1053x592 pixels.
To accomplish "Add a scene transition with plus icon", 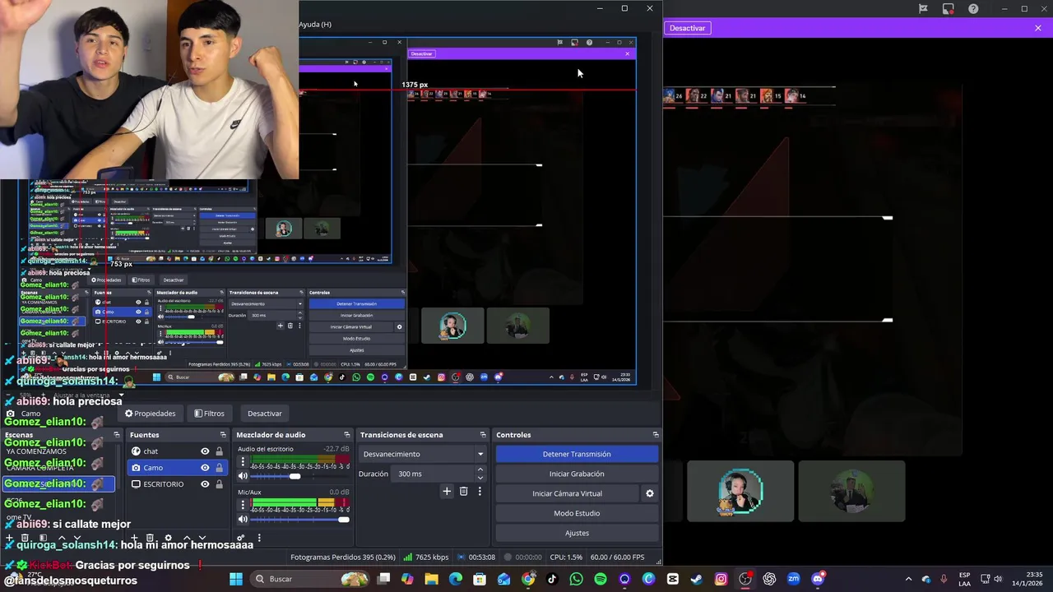I will pyautogui.click(x=447, y=492).
